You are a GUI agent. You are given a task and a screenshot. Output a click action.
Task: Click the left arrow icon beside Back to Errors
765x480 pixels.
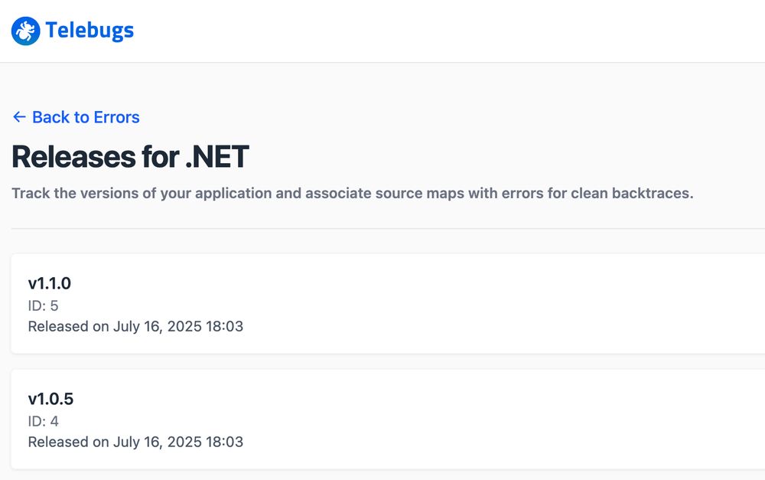19,117
